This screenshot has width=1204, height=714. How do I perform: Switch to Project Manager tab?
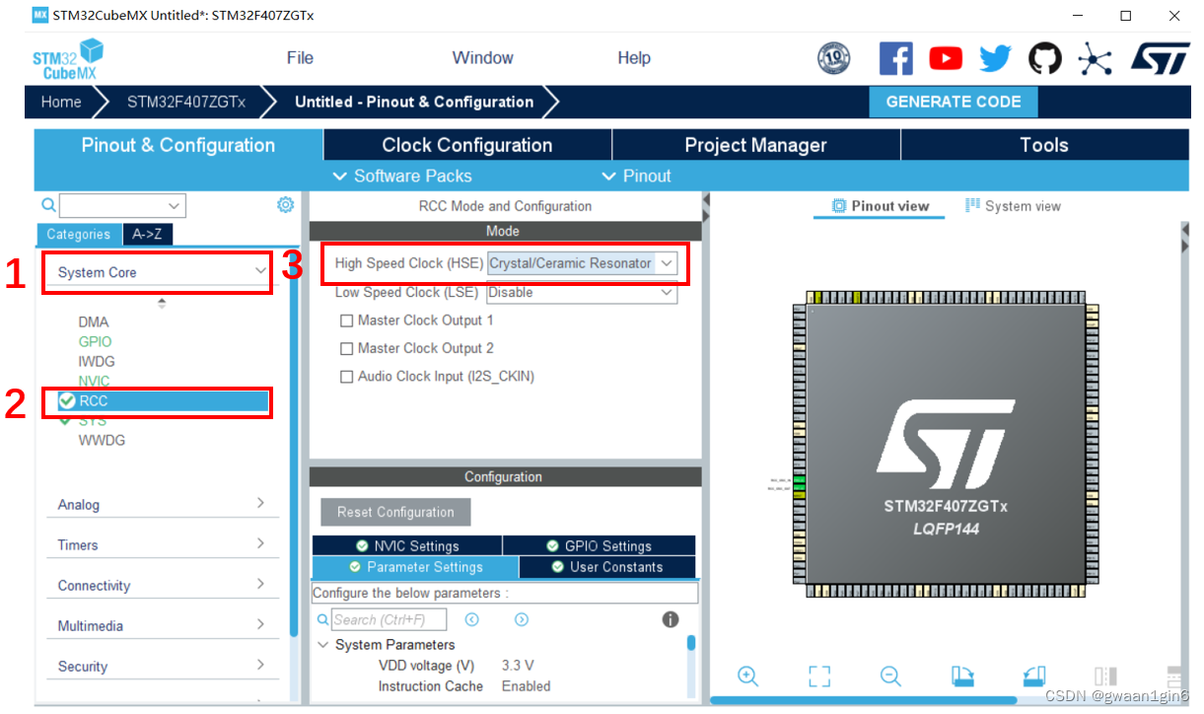[756, 145]
